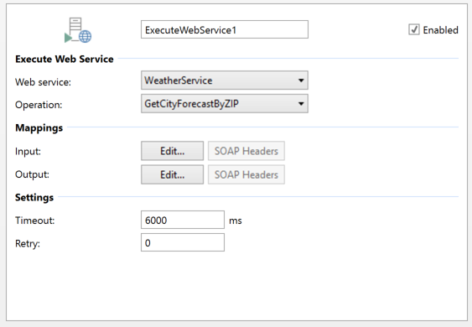Expand the Web service dropdown arrow
The width and height of the screenshot is (472, 327).
point(301,80)
